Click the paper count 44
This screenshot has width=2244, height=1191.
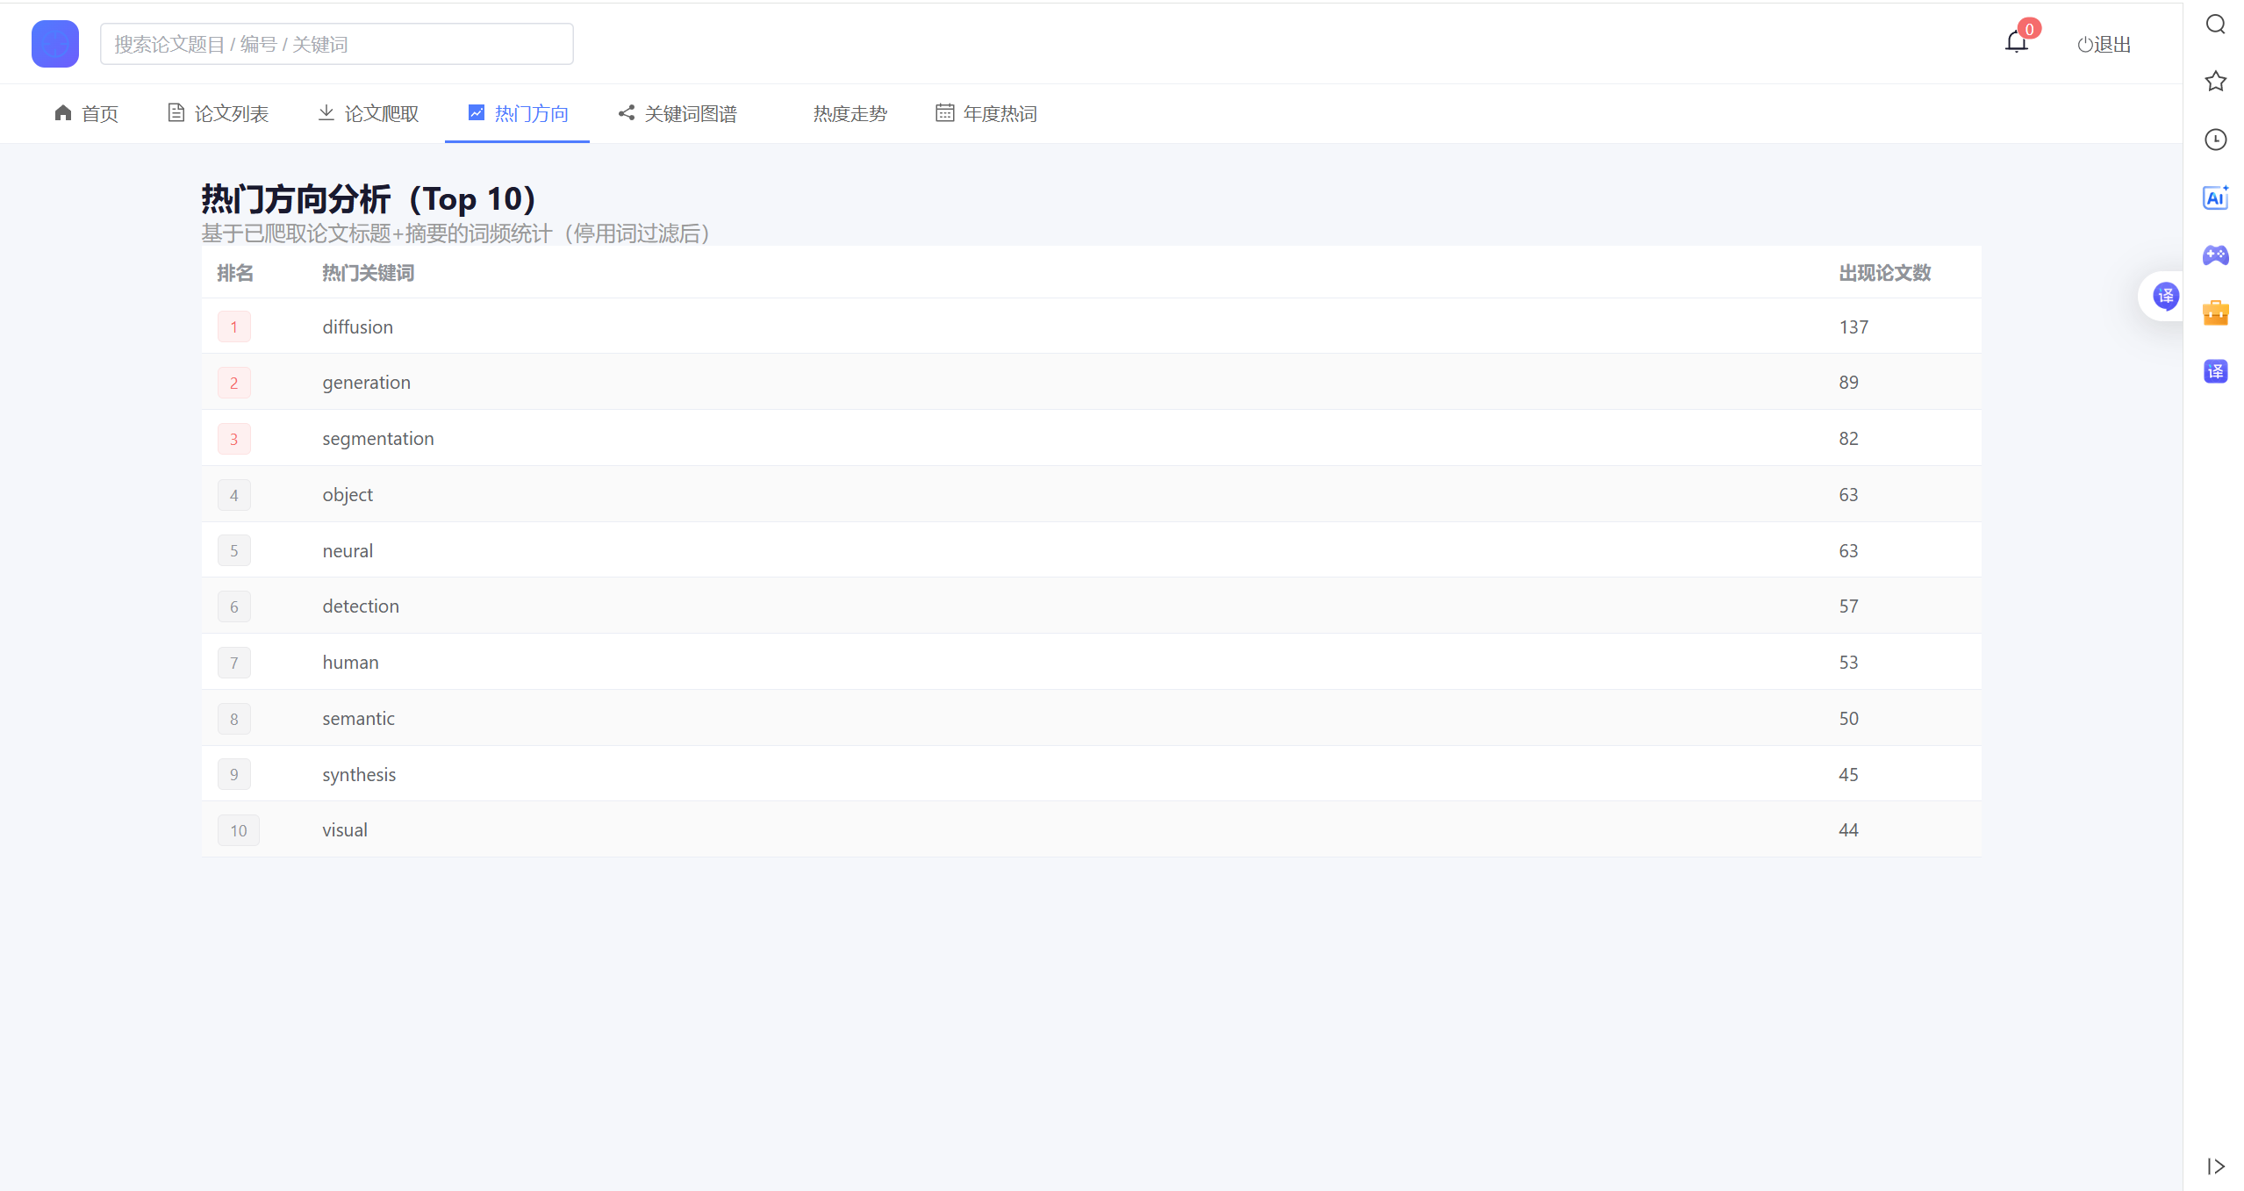click(x=1848, y=829)
